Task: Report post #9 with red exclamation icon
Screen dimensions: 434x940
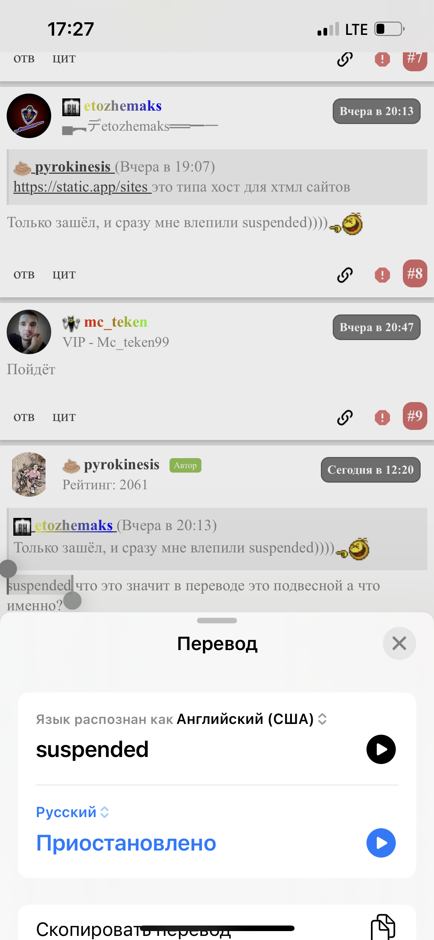Action: [x=382, y=417]
